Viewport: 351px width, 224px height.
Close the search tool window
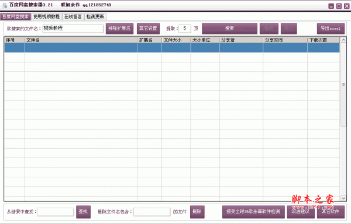[x=346, y=6]
